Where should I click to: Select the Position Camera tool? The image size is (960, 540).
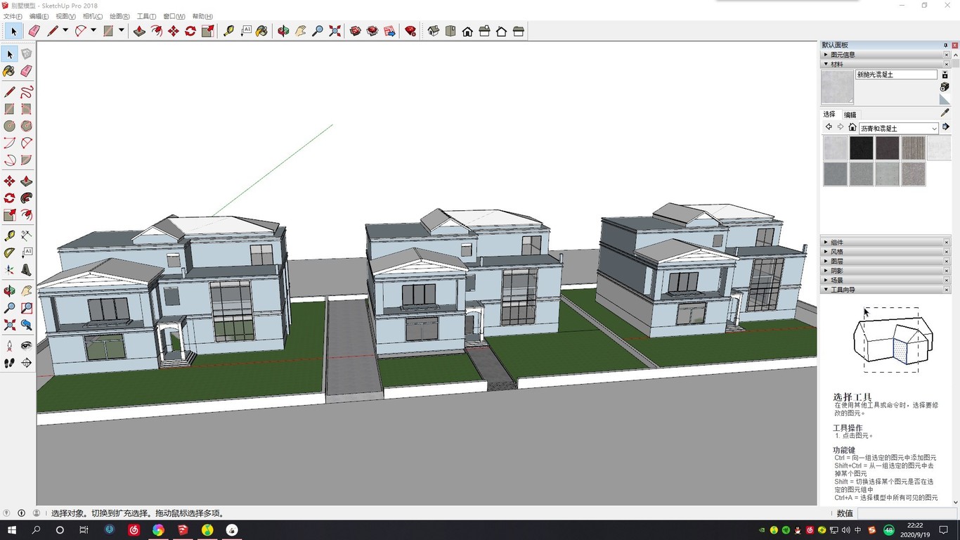click(10, 346)
